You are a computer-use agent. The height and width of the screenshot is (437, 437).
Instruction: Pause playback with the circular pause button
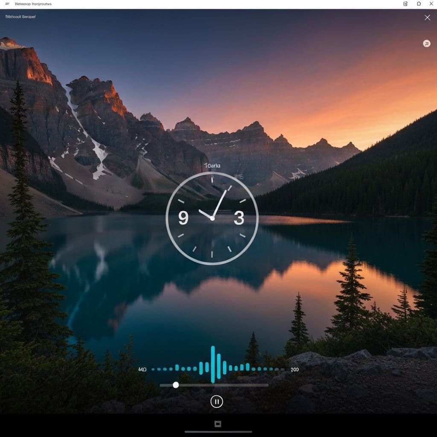tap(217, 401)
